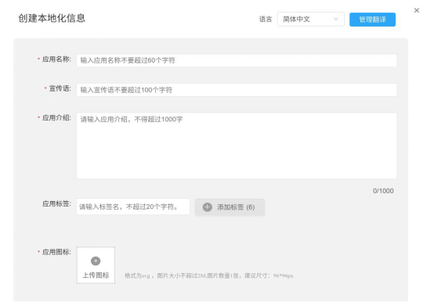This screenshot has width=427, height=302.
Task: Click the 宣传语 field label
Action: (x=60, y=88)
